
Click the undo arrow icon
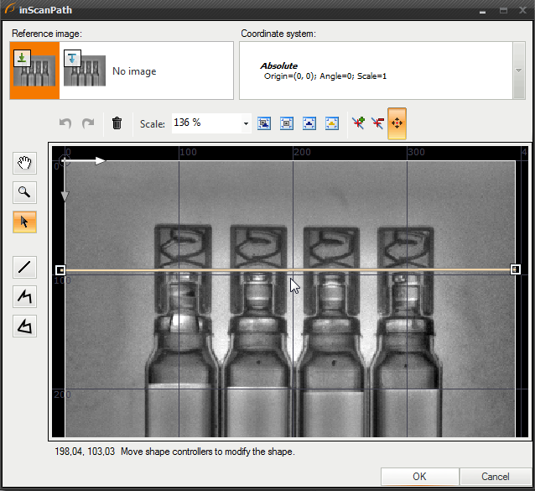click(x=65, y=123)
